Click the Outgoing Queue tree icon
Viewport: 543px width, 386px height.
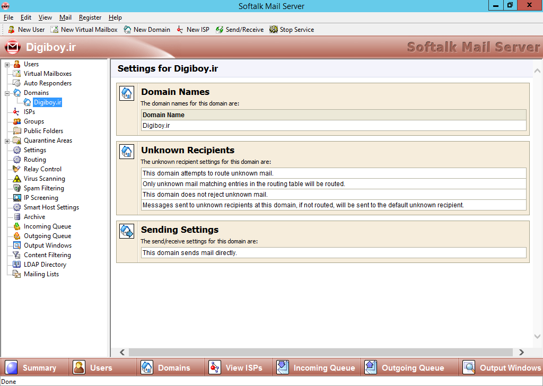[x=17, y=236]
